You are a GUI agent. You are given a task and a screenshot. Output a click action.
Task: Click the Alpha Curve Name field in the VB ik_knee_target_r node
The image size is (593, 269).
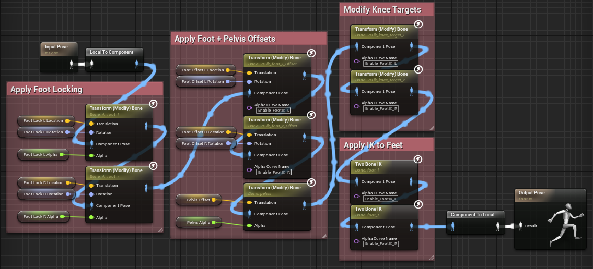380,108
